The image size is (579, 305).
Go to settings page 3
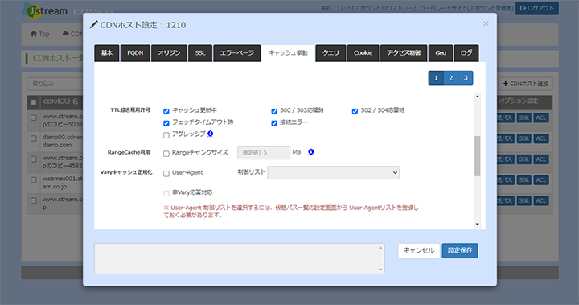[x=466, y=78]
